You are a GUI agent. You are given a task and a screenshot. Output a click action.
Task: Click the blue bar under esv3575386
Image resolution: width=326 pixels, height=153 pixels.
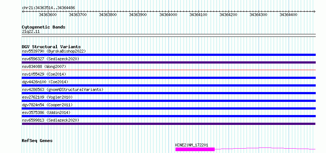coord(168,116)
